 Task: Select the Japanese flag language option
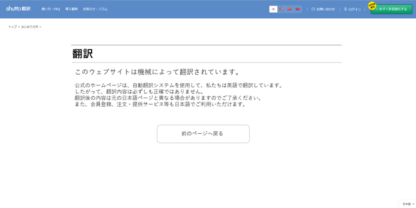[273, 9]
